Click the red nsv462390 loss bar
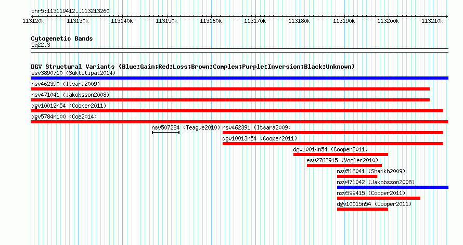 click(x=230, y=89)
